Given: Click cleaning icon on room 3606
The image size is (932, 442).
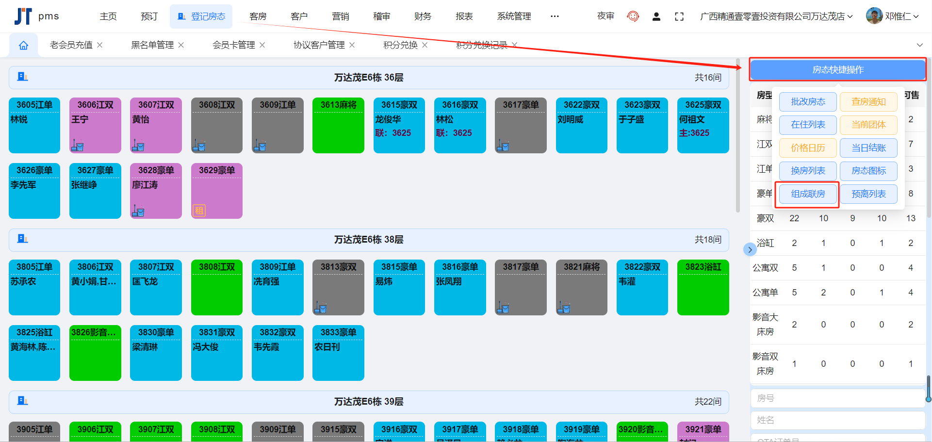Looking at the screenshot, I should coord(78,145).
